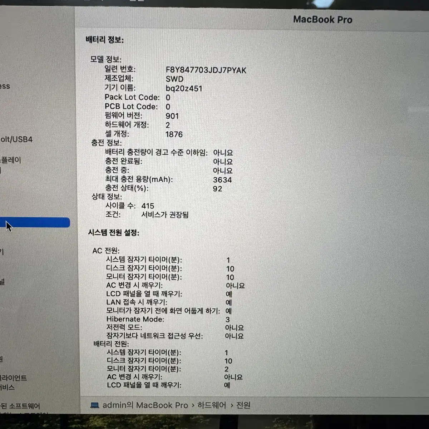Click 'AC 변경 시 깨우기:' under AC 전원
429x429 pixels.
pyautogui.click(x=134, y=285)
